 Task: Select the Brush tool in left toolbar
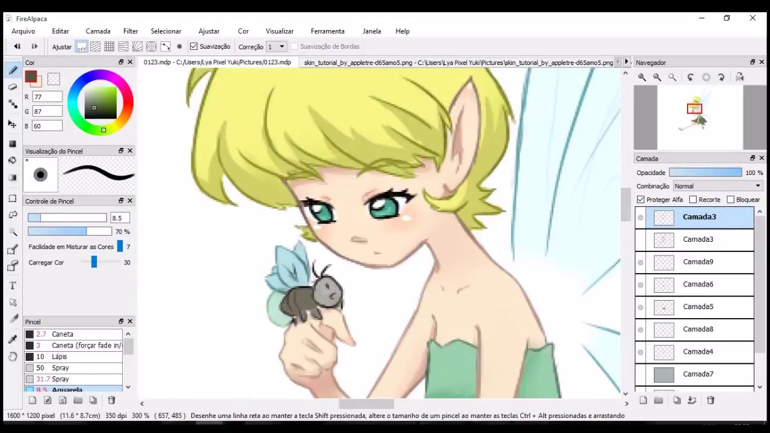pyautogui.click(x=13, y=71)
